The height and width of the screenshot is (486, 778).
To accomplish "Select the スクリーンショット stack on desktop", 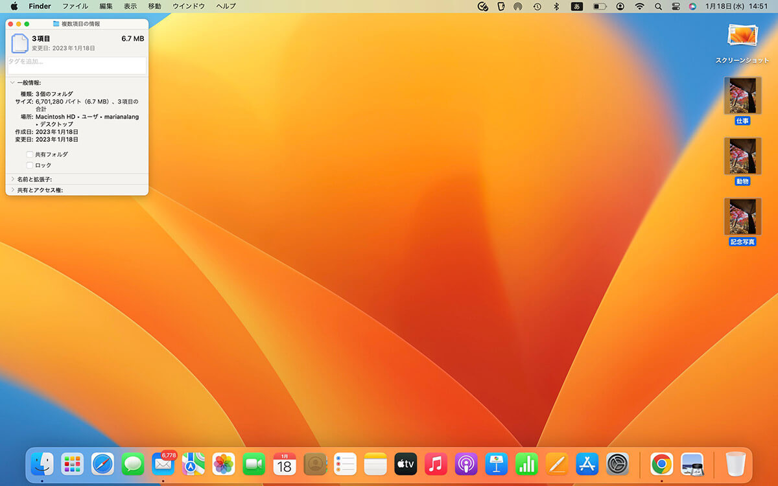I will coord(742,42).
